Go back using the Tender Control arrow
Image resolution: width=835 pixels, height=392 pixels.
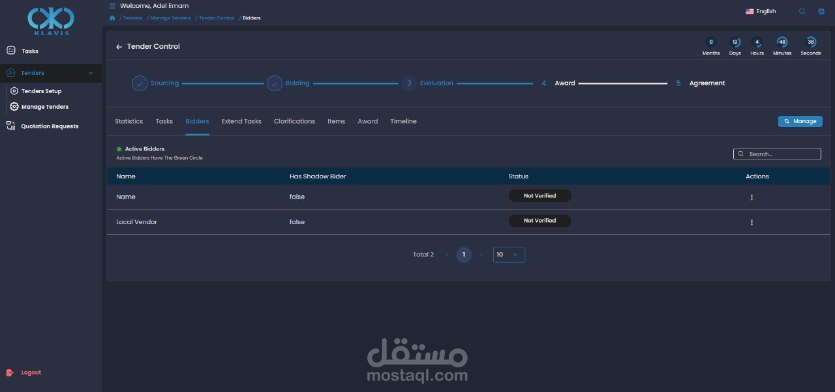pos(119,47)
